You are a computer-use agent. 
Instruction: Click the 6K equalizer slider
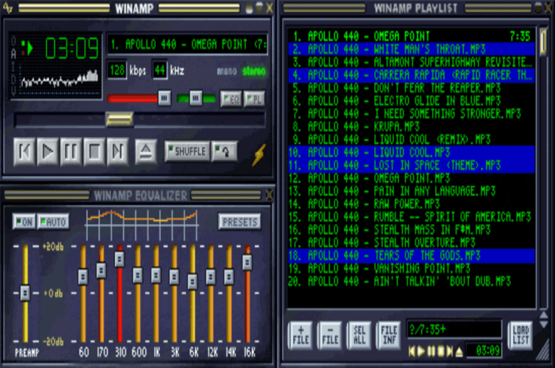point(193,282)
